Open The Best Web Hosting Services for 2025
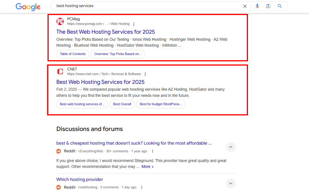 pyautogui.click(x=105, y=32)
